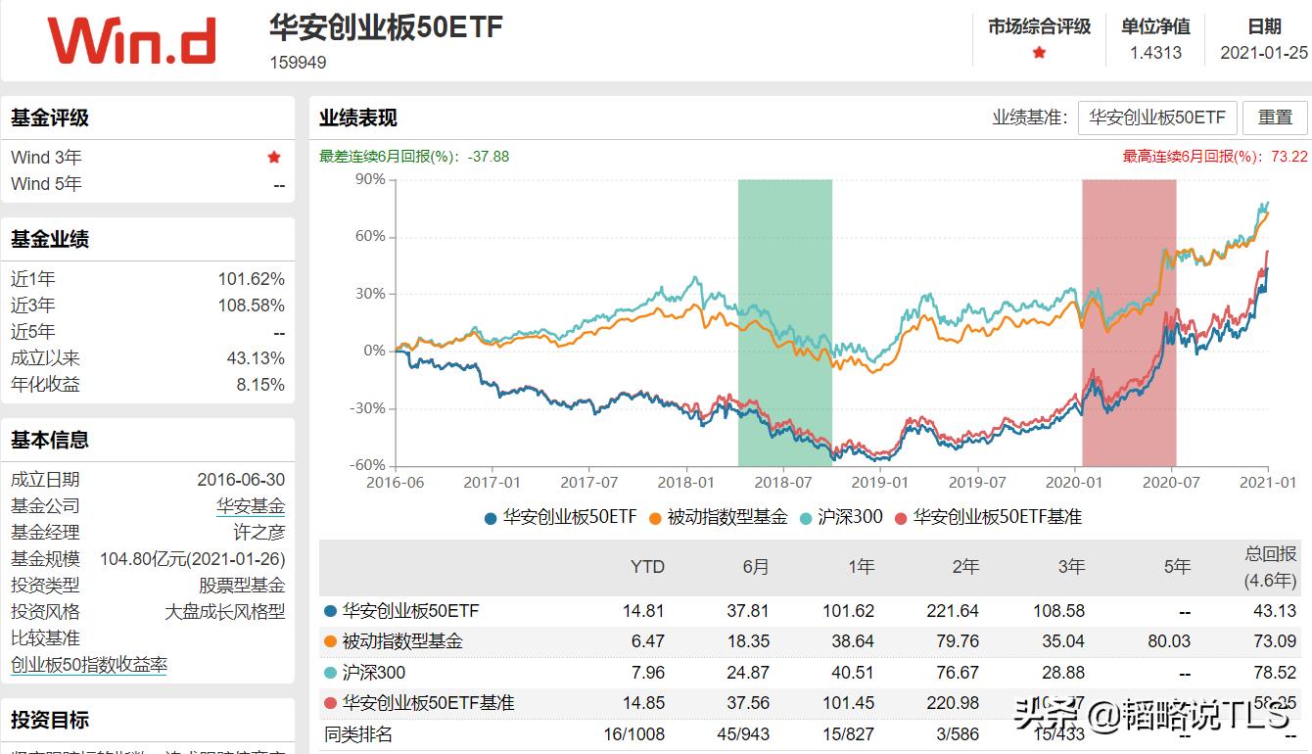
Task: Select the Wind 3年 rating star
Action: click(273, 157)
